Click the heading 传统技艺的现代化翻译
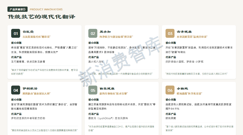243x135 pixels. [x=42, y=17]
